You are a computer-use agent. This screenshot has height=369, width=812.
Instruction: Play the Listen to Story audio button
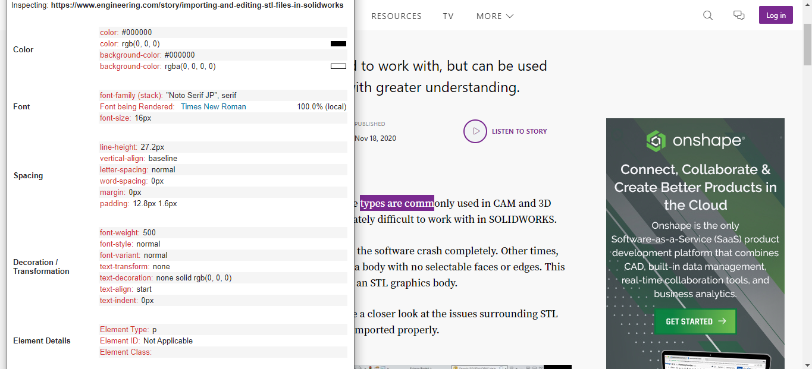click(475, 131)
